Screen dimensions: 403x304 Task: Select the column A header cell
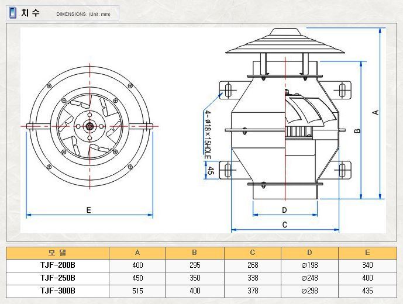137,253
